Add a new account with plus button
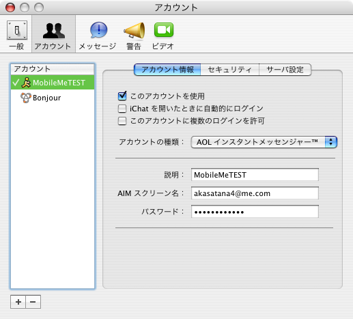Screen dimensions: 353x319 (x=18, y=302)
